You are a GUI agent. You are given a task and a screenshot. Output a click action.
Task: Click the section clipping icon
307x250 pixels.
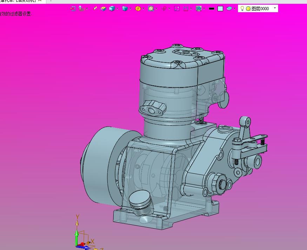tap(186, 9)
